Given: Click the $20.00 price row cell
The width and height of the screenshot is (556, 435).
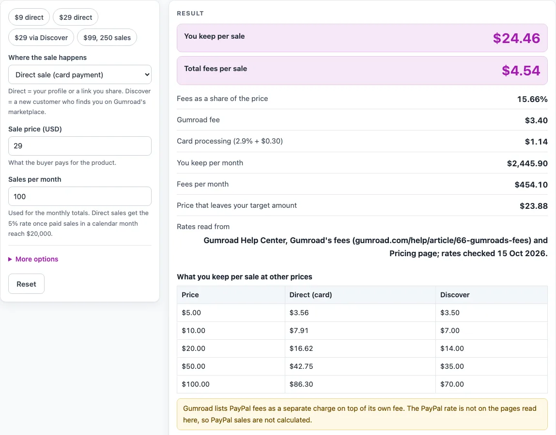Looking at the screenshot, I should [x=231, y=348].
